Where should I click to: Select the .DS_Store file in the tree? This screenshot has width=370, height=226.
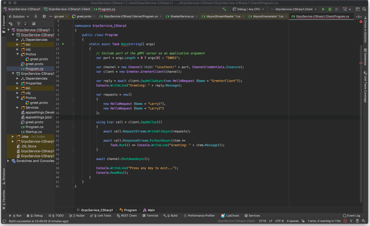[26, 146]
